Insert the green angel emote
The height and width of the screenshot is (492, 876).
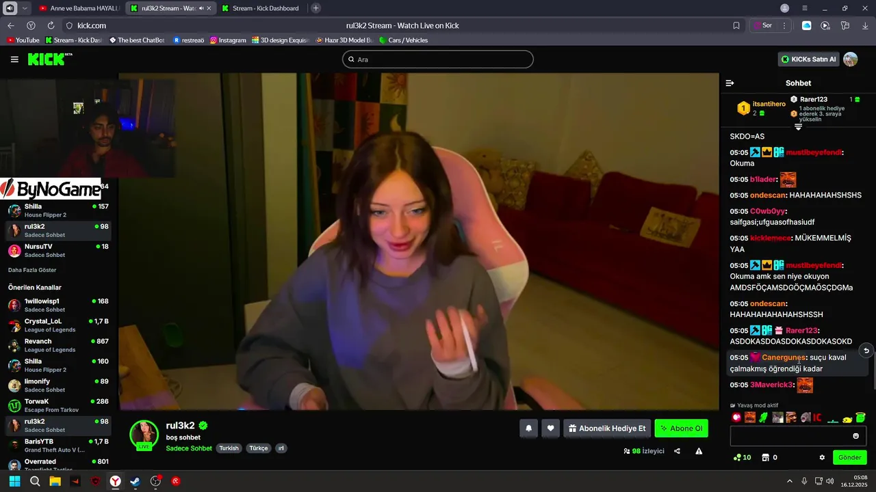pos(860,418)
